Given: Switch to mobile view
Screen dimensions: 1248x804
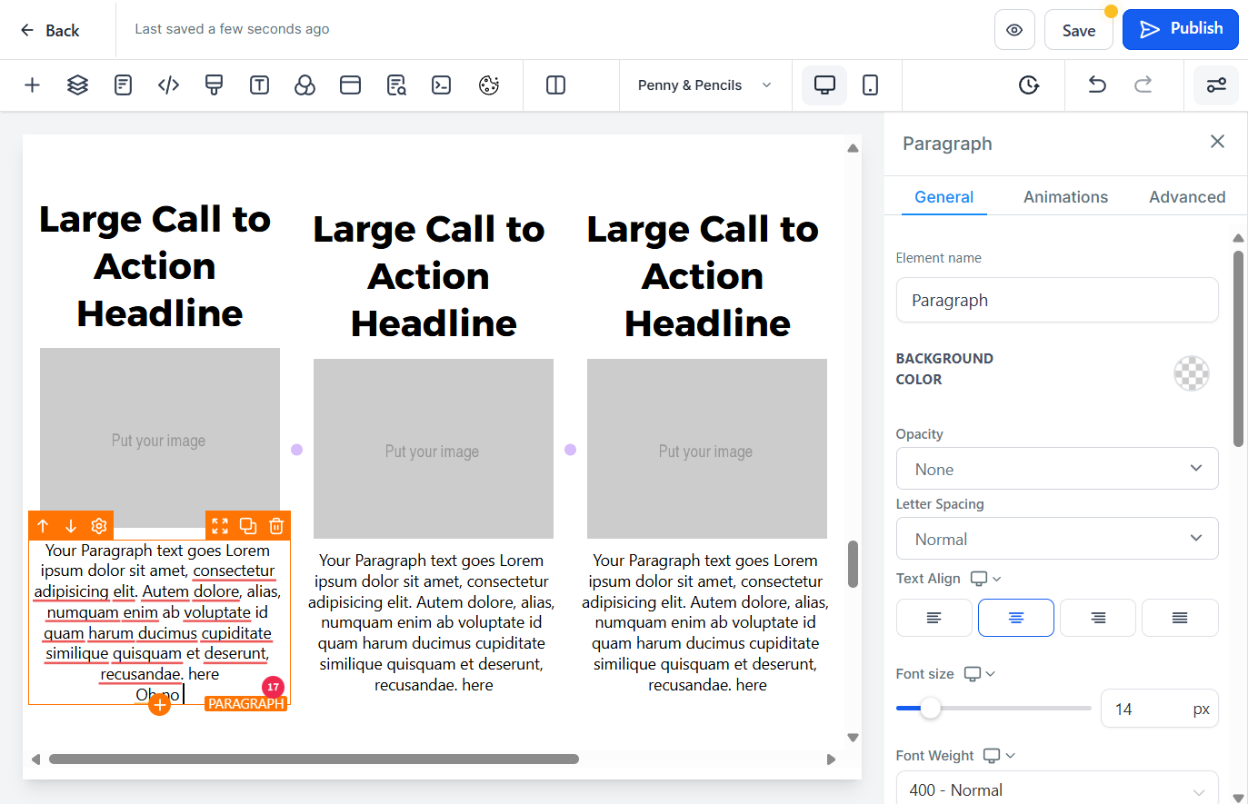Looking at the screenshot, I should (871, 85).
